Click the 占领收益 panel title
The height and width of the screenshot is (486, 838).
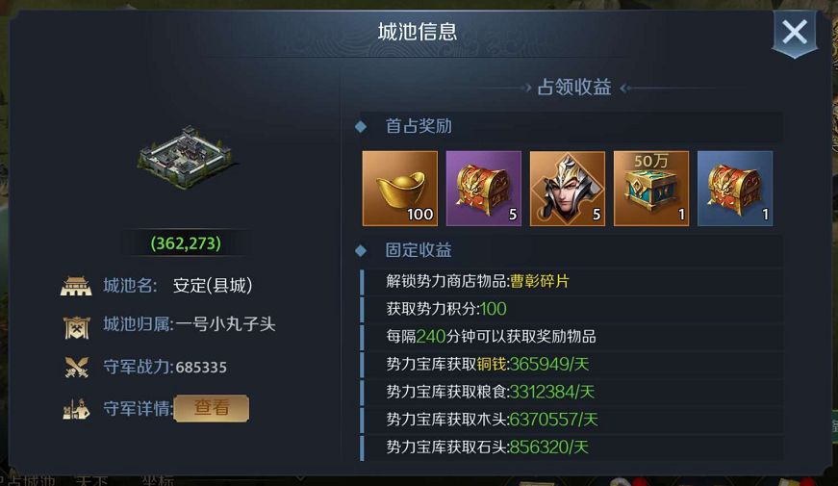tap(574, 88)
